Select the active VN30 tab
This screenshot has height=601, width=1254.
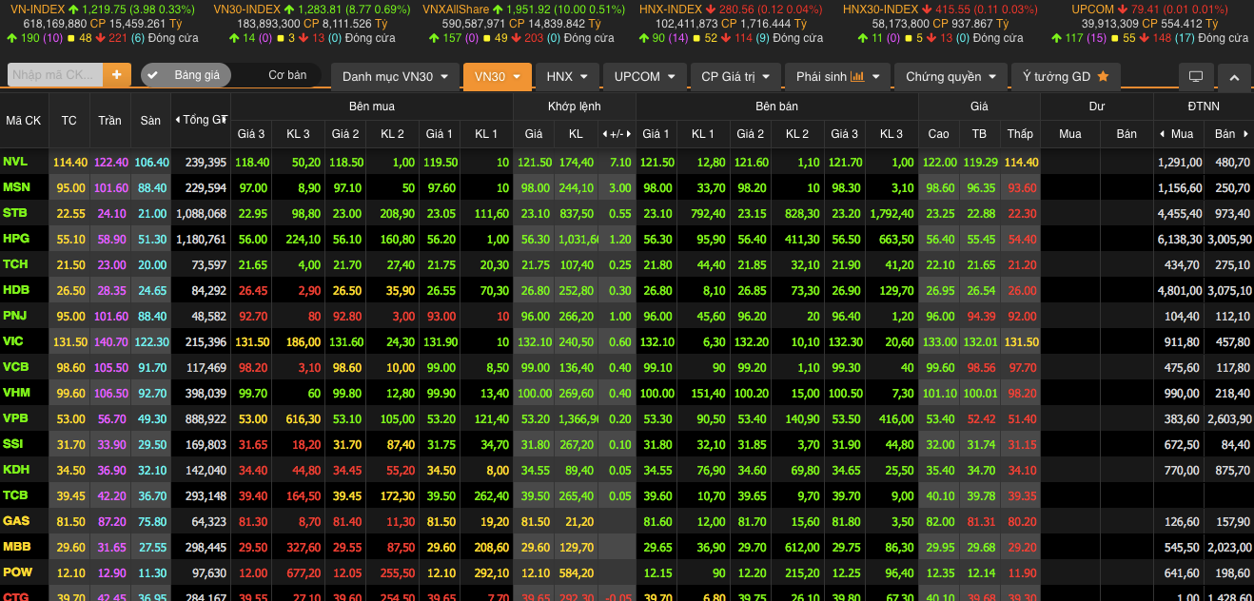497,77
